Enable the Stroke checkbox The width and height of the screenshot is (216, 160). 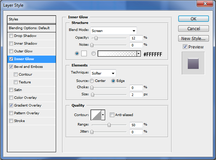(11, 121)
